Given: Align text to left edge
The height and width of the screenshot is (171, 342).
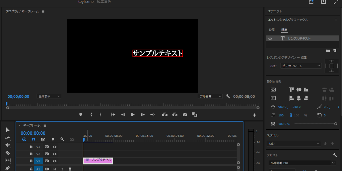Looking at the screenshot, I should click(292, 98).
